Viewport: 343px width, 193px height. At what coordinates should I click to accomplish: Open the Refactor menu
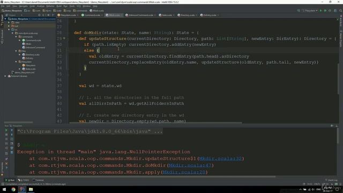50,6
